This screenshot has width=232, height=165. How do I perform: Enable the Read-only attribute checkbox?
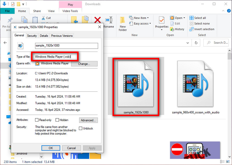(x=37, y=120)
